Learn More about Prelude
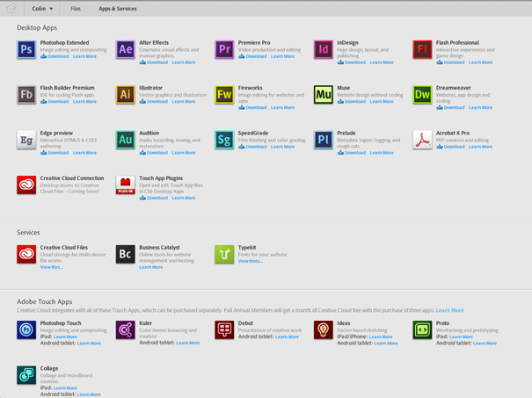This screenshot has height=398, width=532. pos(382,153)
